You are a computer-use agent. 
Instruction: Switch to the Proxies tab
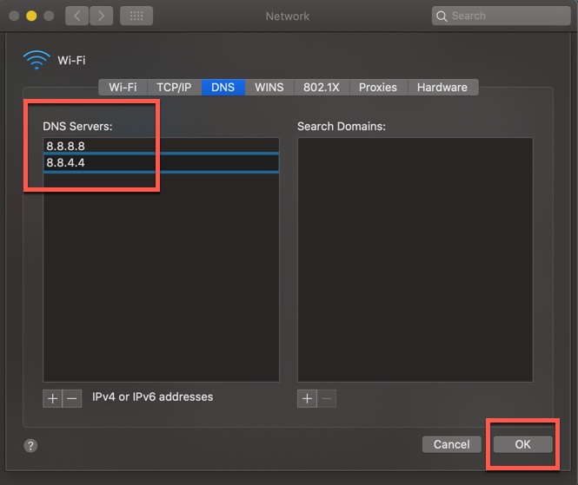point(378,88)
